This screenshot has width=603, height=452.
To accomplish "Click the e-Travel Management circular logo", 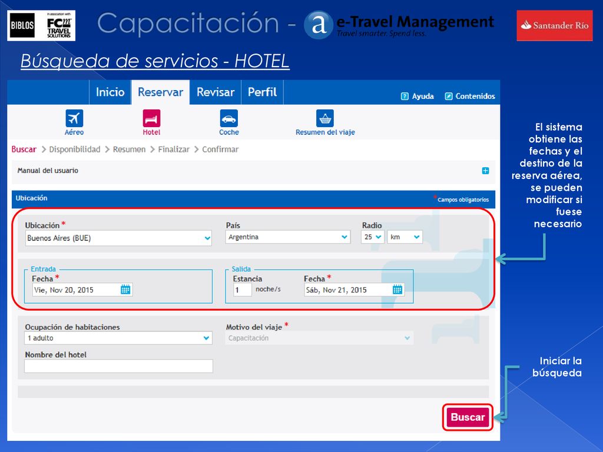I will pos(318,25).
